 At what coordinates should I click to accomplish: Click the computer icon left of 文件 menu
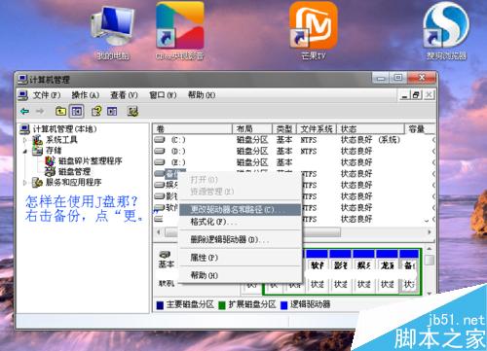pos(23,95)
